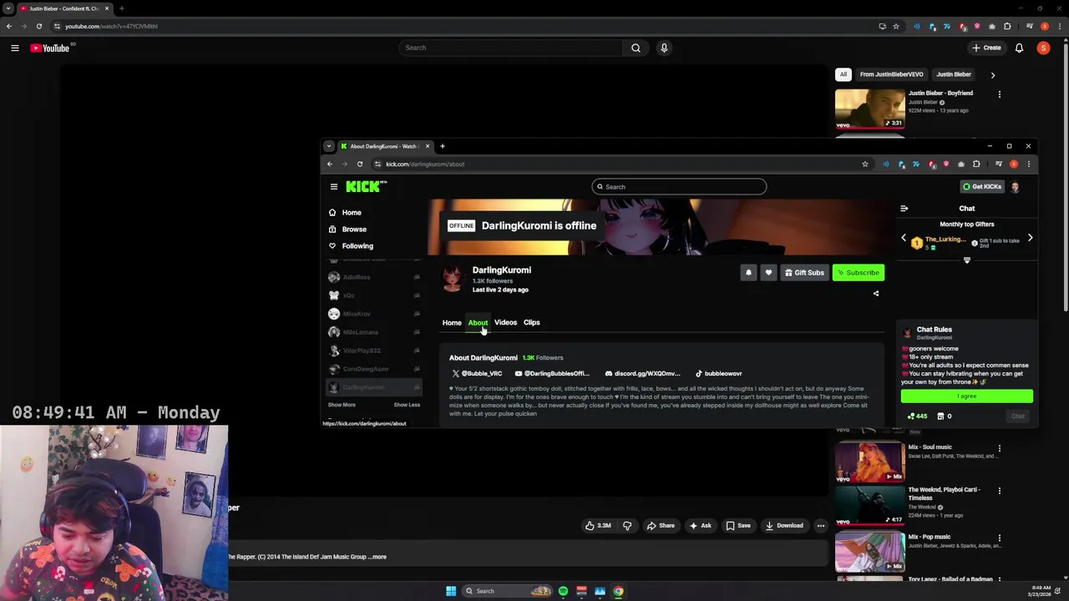Collapse the Kick chat panel
Viewport: 1069px width, 601px height.
coord(904,209)
